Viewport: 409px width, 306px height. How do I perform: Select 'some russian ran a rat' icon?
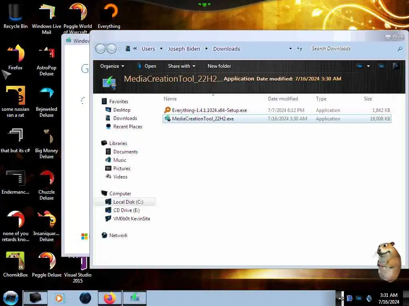point(15,102)
